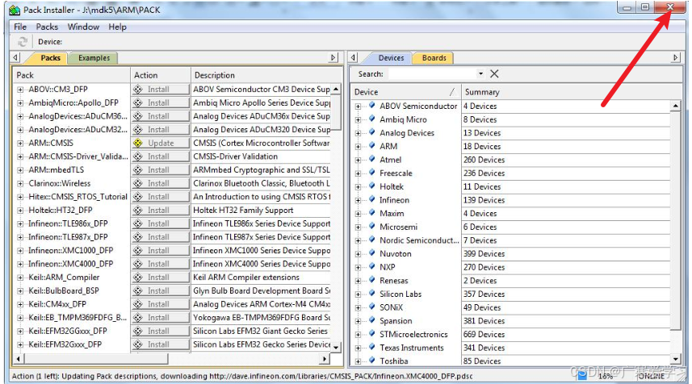Sort by the Device column header
The image size is (692, 384).
pos(405,92)
